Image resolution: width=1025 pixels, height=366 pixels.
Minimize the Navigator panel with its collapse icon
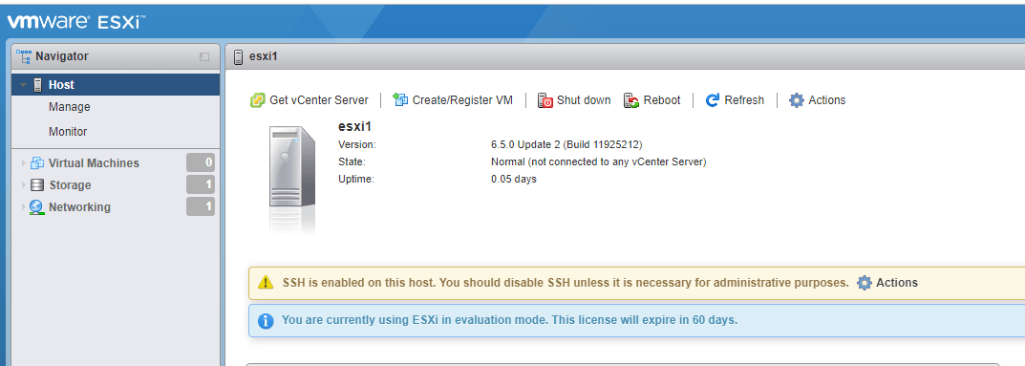[204, 57]
